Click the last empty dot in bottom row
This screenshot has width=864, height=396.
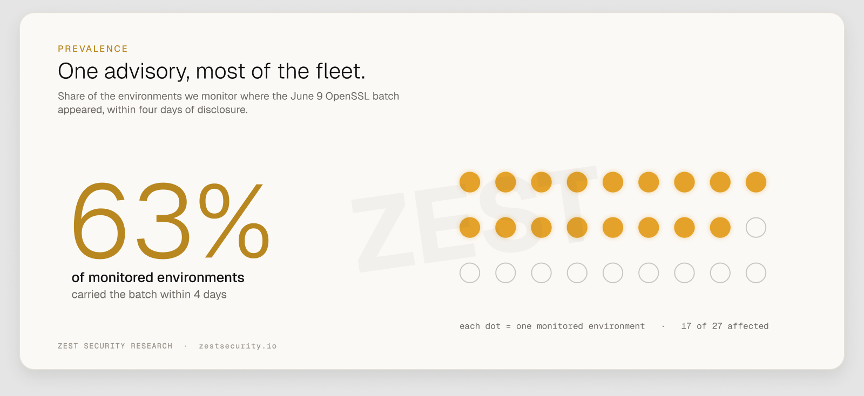[756, 273]
